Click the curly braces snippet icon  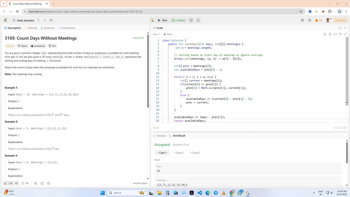tap(335, 34)
